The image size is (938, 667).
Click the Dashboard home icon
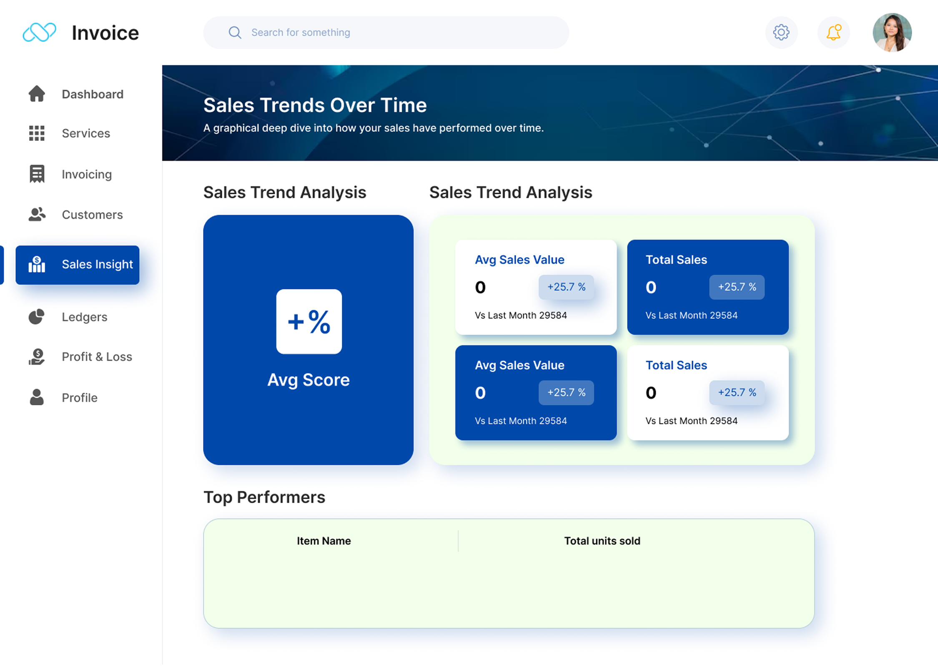(37, 94)
